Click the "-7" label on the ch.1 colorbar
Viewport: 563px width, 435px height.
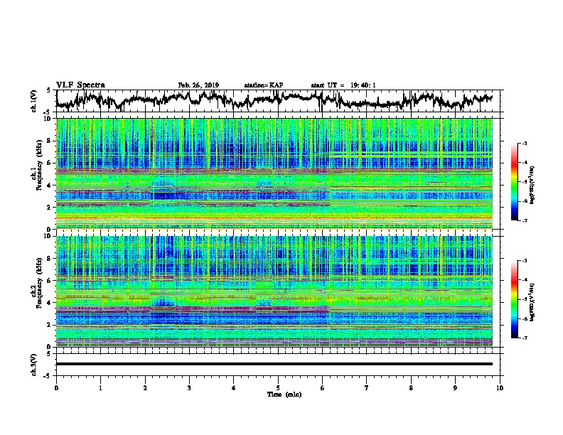tap(525, 220)
